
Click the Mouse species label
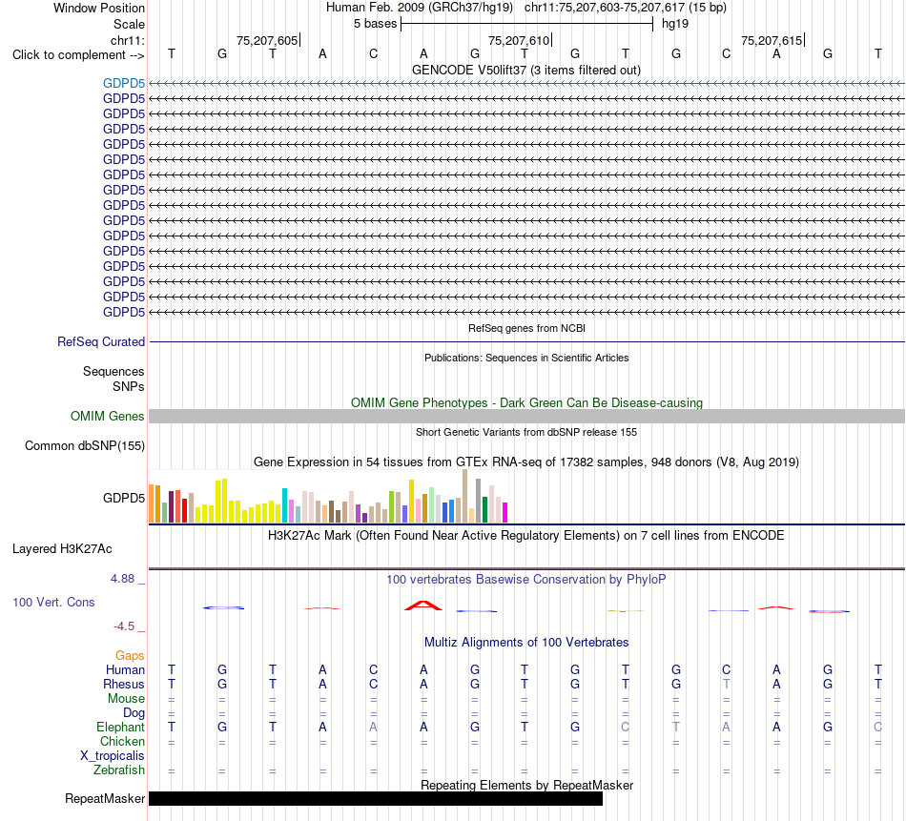[126, 699]
